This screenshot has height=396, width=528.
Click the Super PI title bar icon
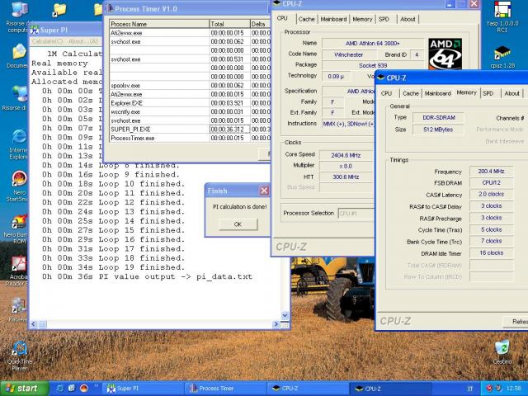[x=35, y=30]
